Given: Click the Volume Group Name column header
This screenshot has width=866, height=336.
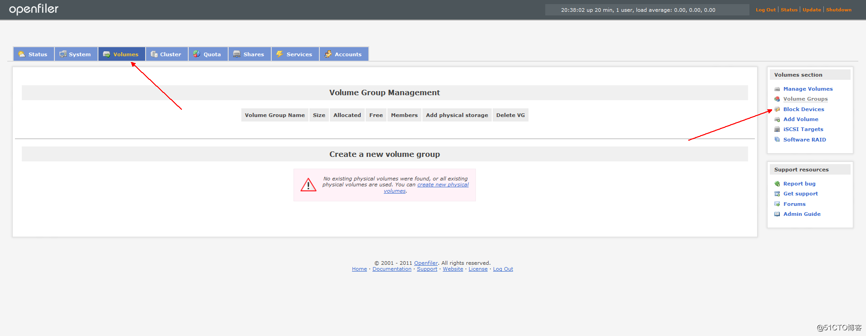Looking at the screenshot, I should pos(275,115).
